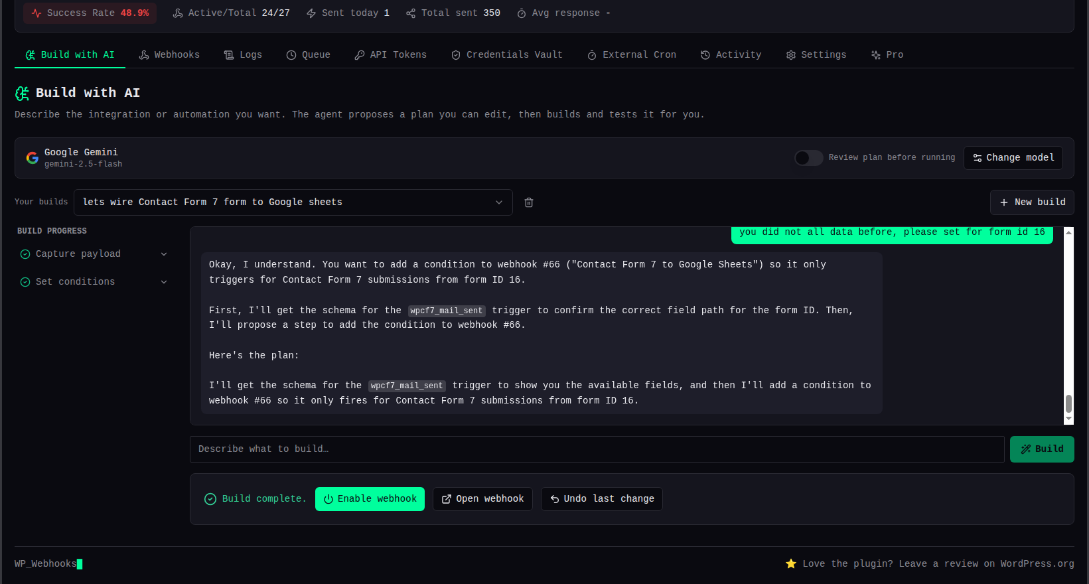Click the Build complete checkmark icon

[210, 499]
